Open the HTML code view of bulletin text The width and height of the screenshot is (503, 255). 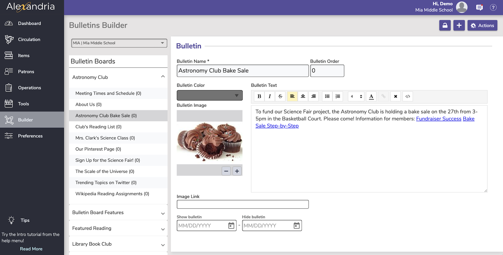[407, 96]
